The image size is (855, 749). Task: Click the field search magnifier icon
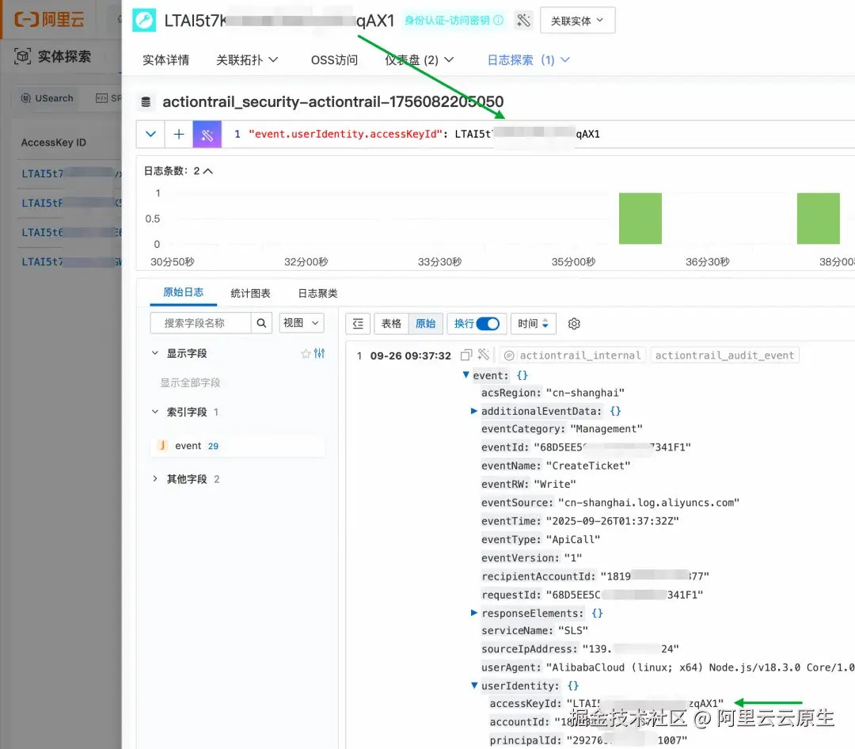point(261,323)
